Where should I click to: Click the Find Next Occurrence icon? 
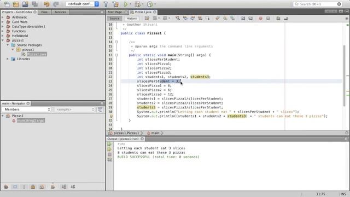pyautogui.click(x=192, y=19)
